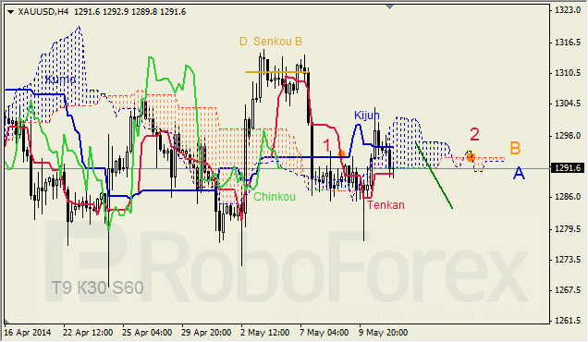Click the 22 Apr 12:00 time label
Screen dimensions: 588x342
88,333
